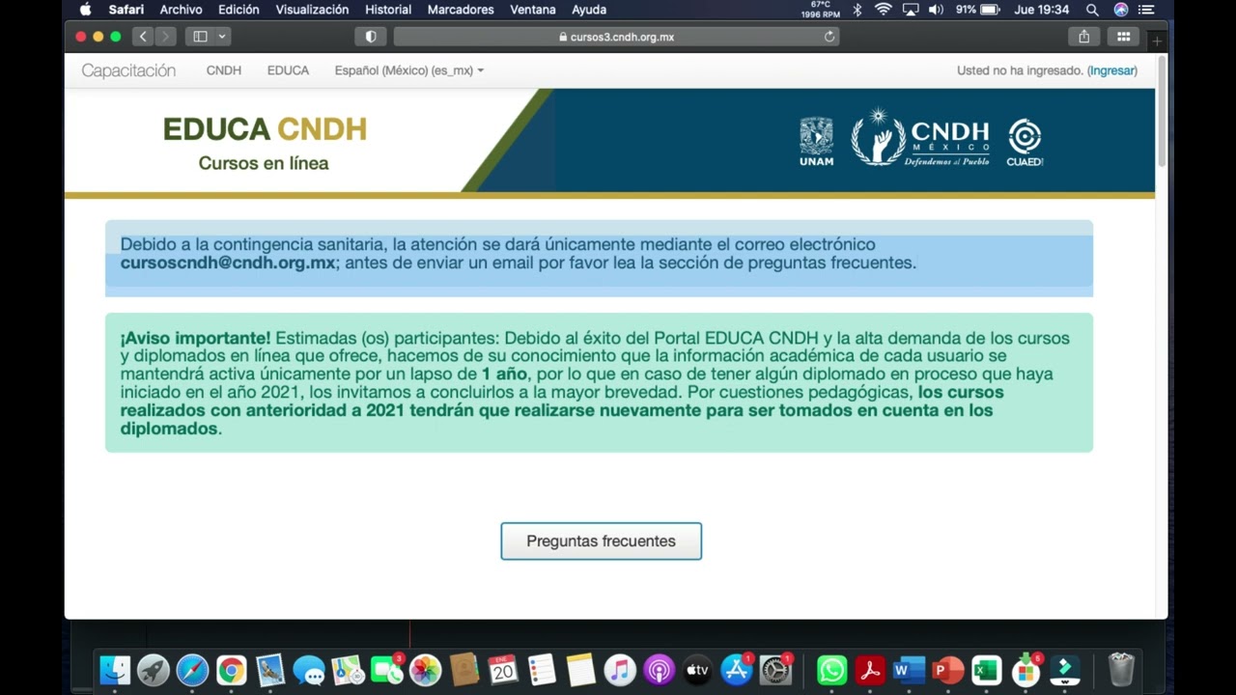Open PowerPoint from the Dock
The width and height of the screenshot is (1236, 695).
(947, 669)
